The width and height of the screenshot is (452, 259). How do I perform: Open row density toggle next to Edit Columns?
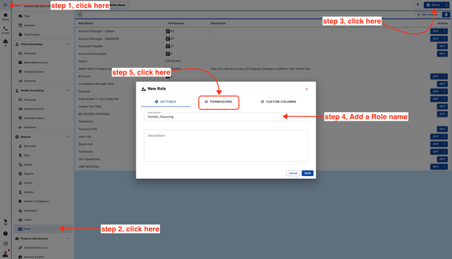tap(446, 14)
